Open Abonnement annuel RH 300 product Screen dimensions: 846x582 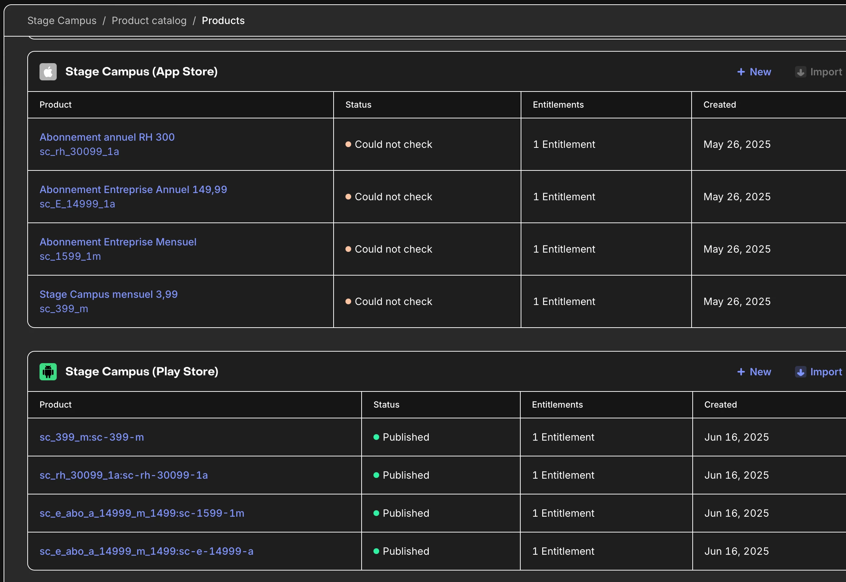pos(107,137)
